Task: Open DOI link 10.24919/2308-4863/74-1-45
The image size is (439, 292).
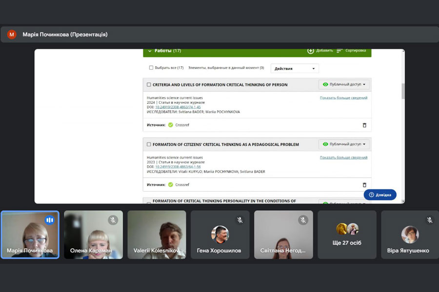Action: (x=178, y=107)
